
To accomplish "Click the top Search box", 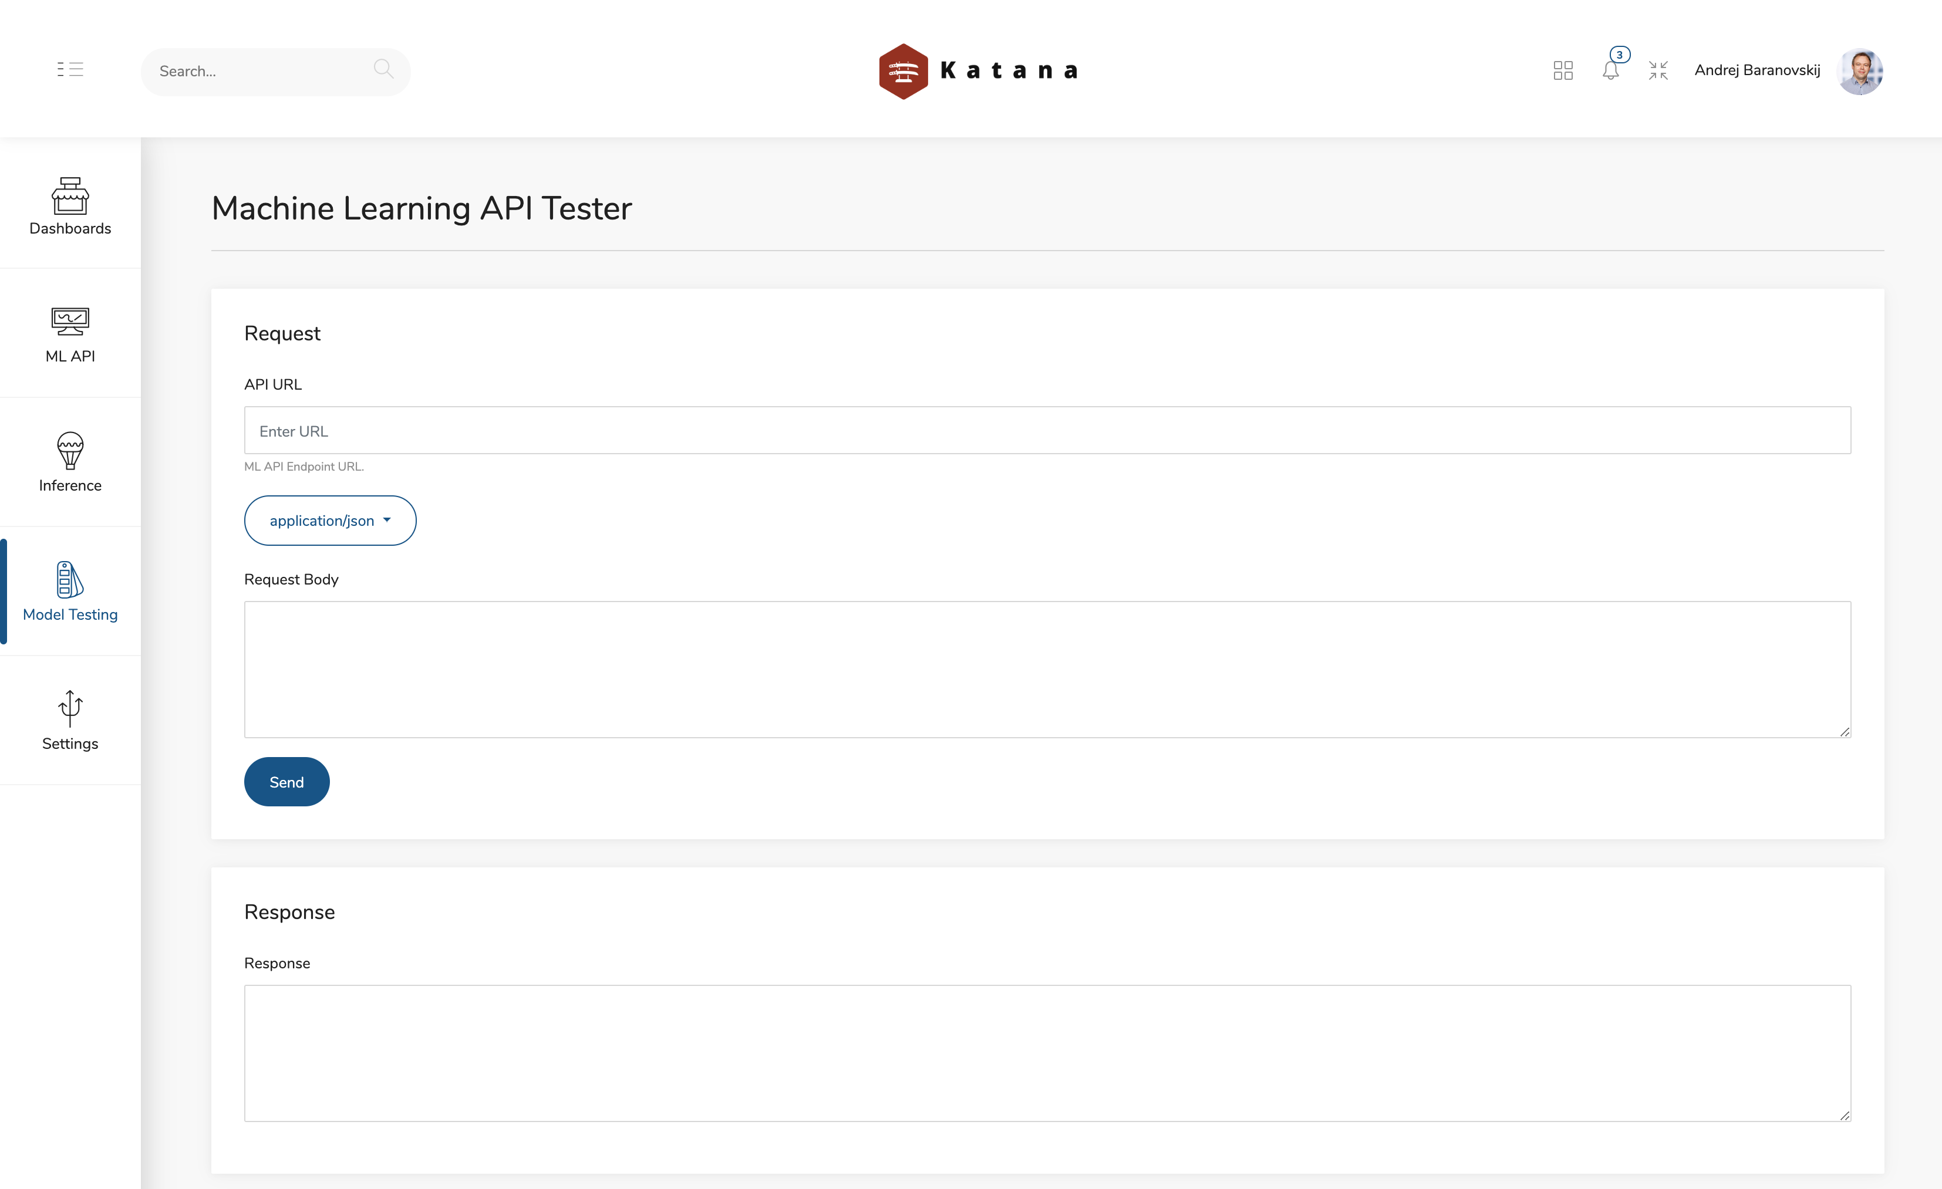I will pos(260,72).
